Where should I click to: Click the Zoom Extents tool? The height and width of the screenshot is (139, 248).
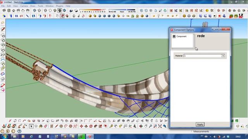[160, 126]
